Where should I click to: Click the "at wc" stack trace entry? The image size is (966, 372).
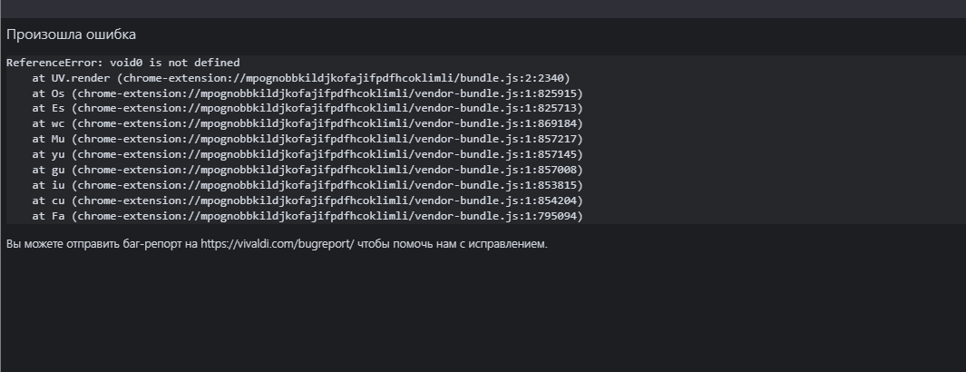point(307,123)
